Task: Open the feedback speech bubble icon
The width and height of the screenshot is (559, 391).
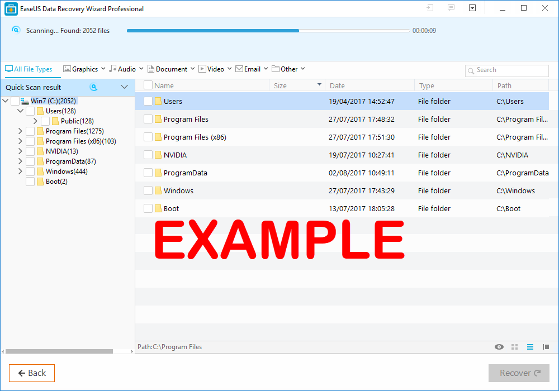Action: [x=451, y=8]
